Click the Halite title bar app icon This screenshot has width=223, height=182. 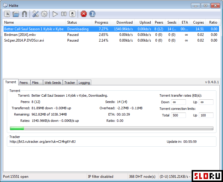[5, 5]
